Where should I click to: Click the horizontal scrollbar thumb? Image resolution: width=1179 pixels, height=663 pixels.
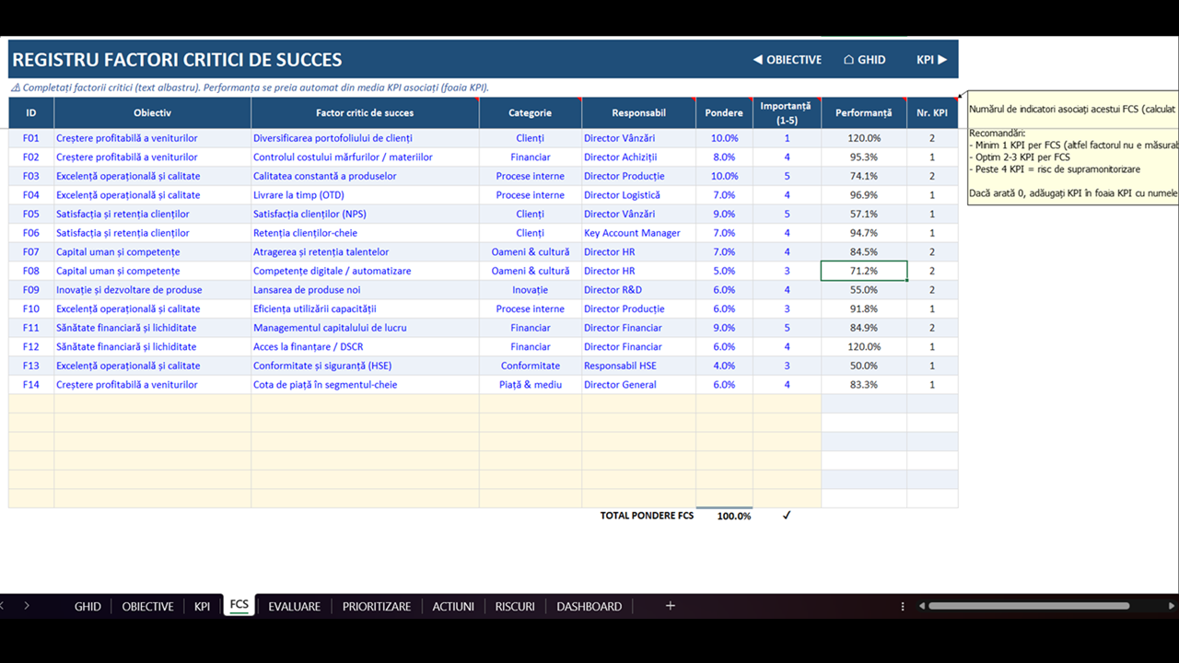tap(1029, 606)
